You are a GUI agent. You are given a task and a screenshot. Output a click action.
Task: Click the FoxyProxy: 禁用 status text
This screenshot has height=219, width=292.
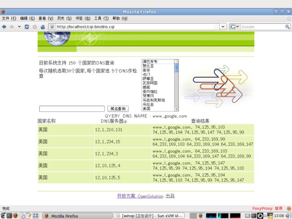pyautogui.click(x=267, y=208)
